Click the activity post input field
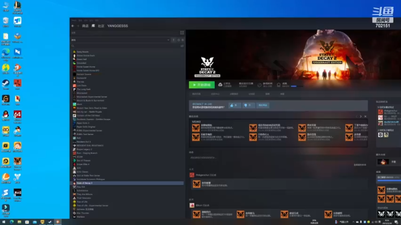 [278, 157]
